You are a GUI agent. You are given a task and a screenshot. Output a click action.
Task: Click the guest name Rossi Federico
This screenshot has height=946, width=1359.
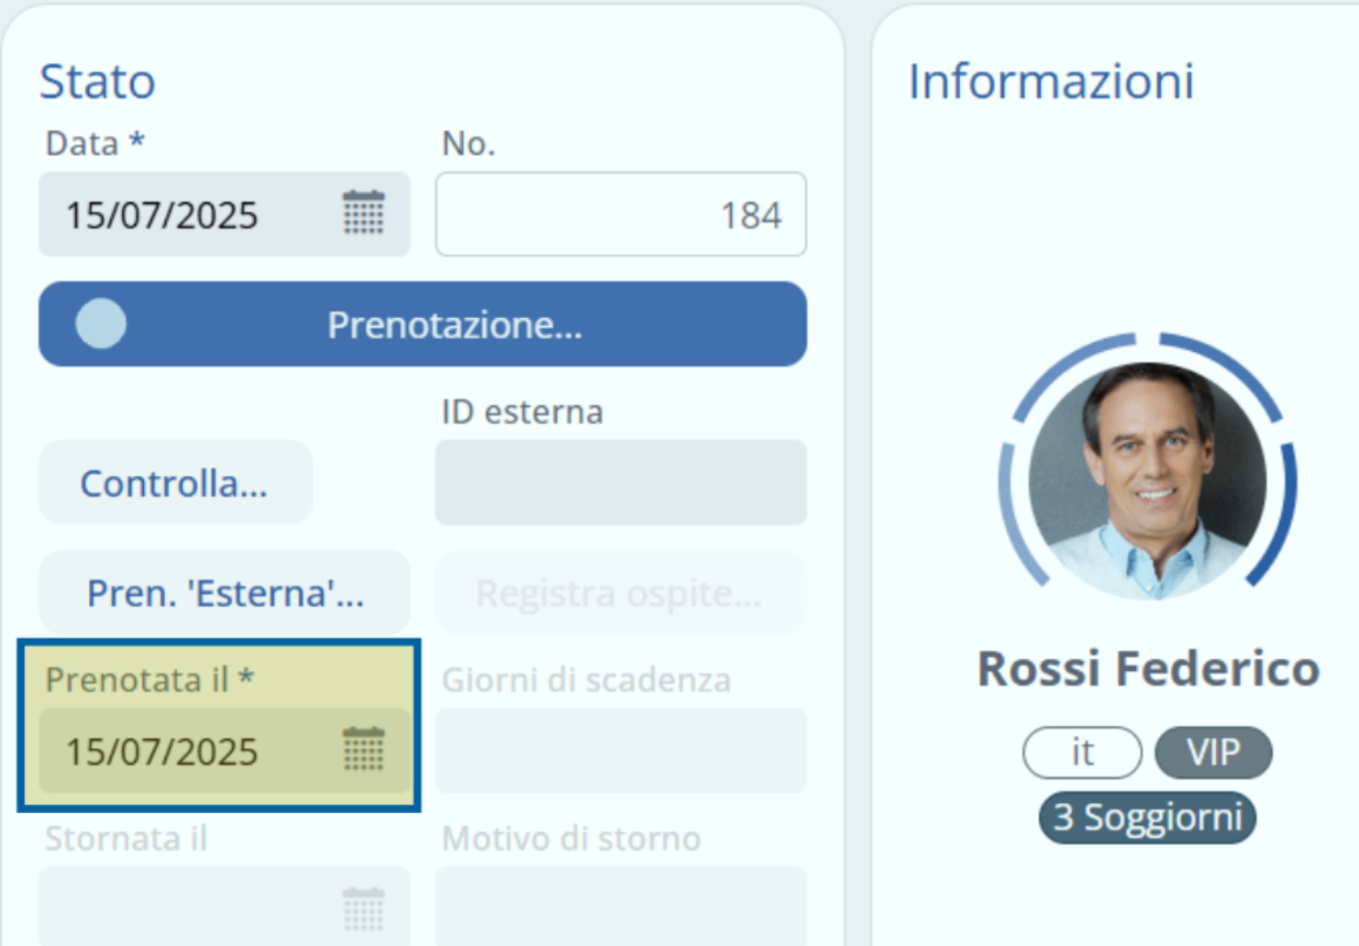[x=1147, y=668]
